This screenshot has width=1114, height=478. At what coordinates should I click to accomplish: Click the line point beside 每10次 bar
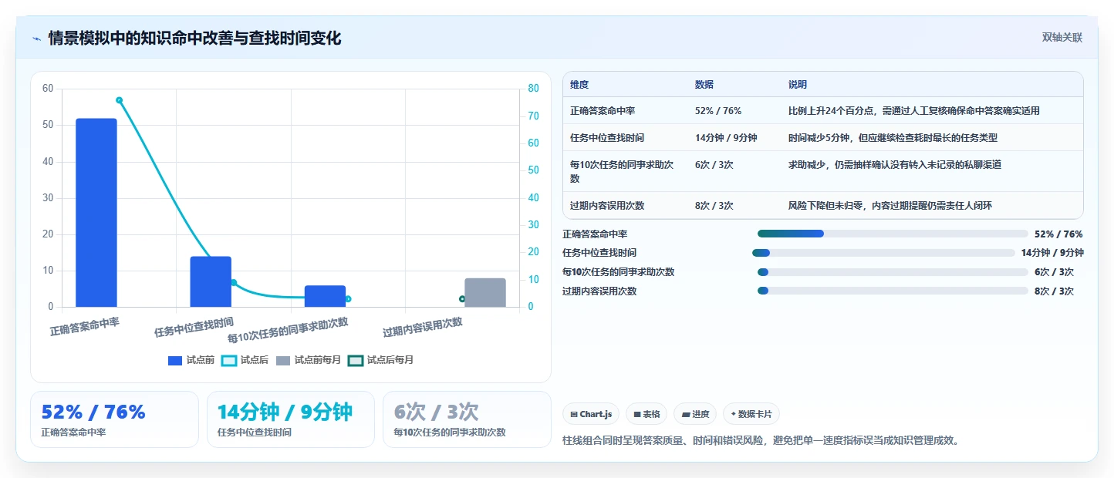[348, 299]
